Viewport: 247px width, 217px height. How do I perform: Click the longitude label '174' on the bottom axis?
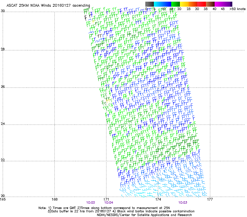(x=158, y=199)
